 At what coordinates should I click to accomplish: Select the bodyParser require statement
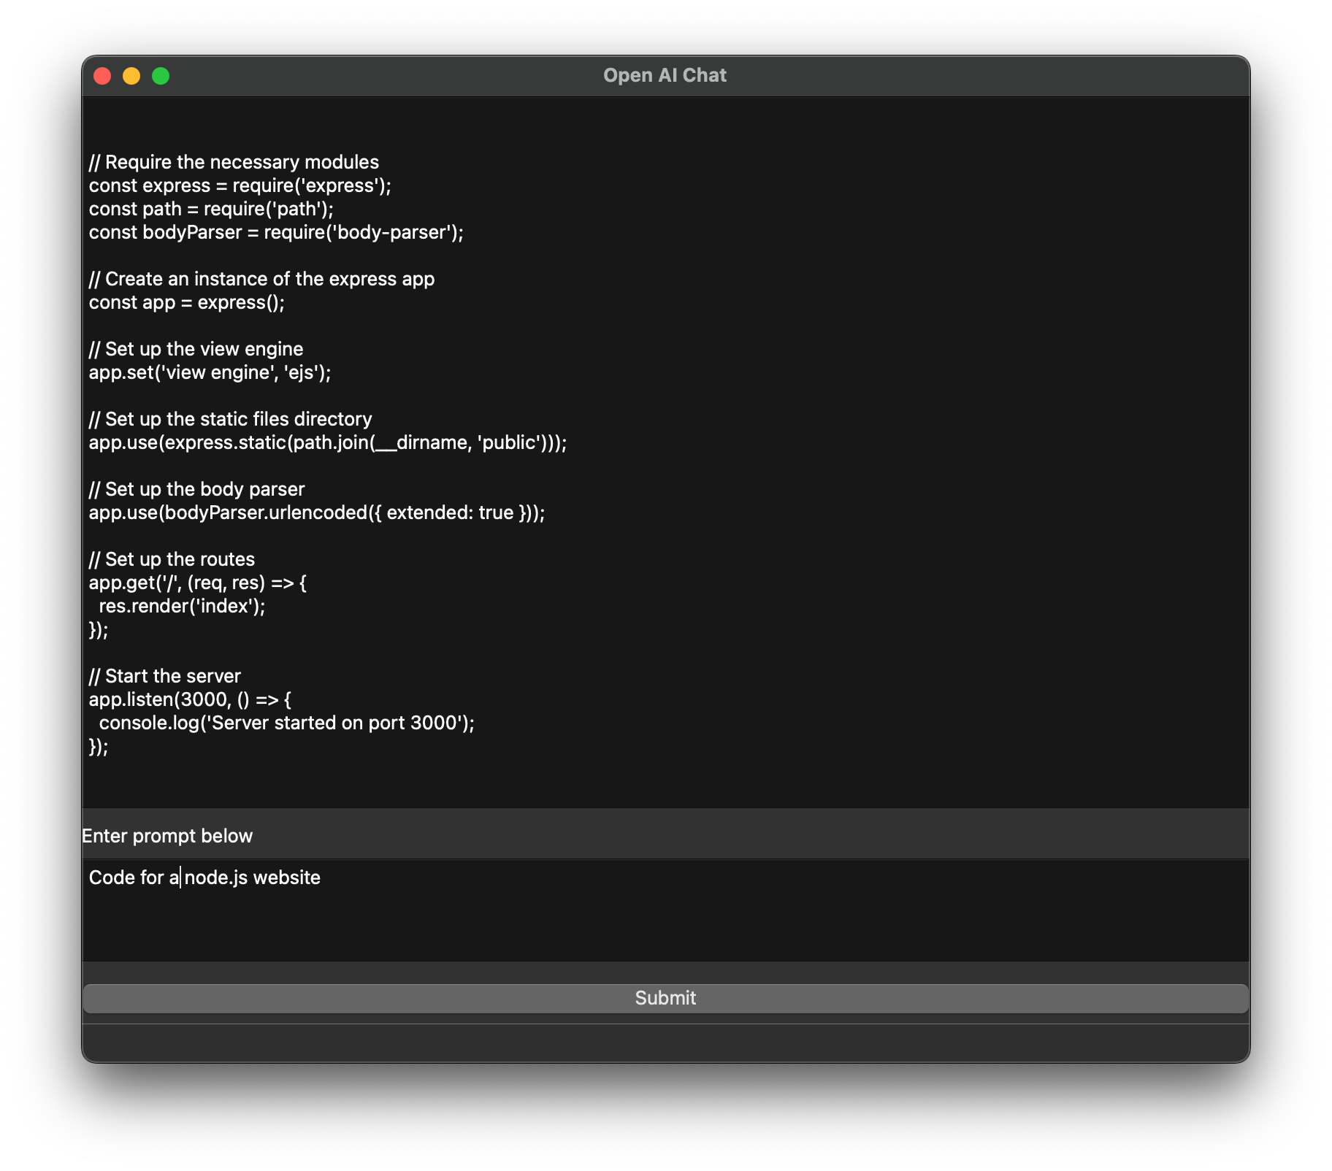[276, 231]
